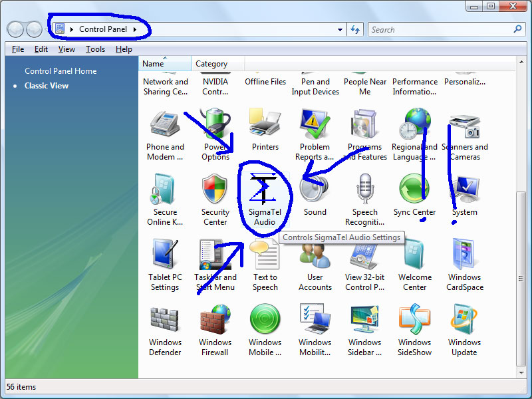Open Windows Mobile Device Center

pos(265,331)
